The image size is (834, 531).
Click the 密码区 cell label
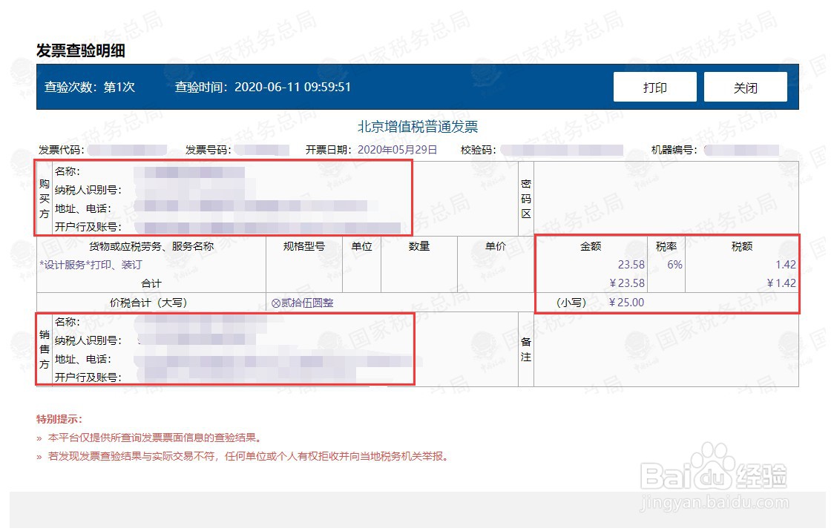pyautogui.click(x=526, y=199)
